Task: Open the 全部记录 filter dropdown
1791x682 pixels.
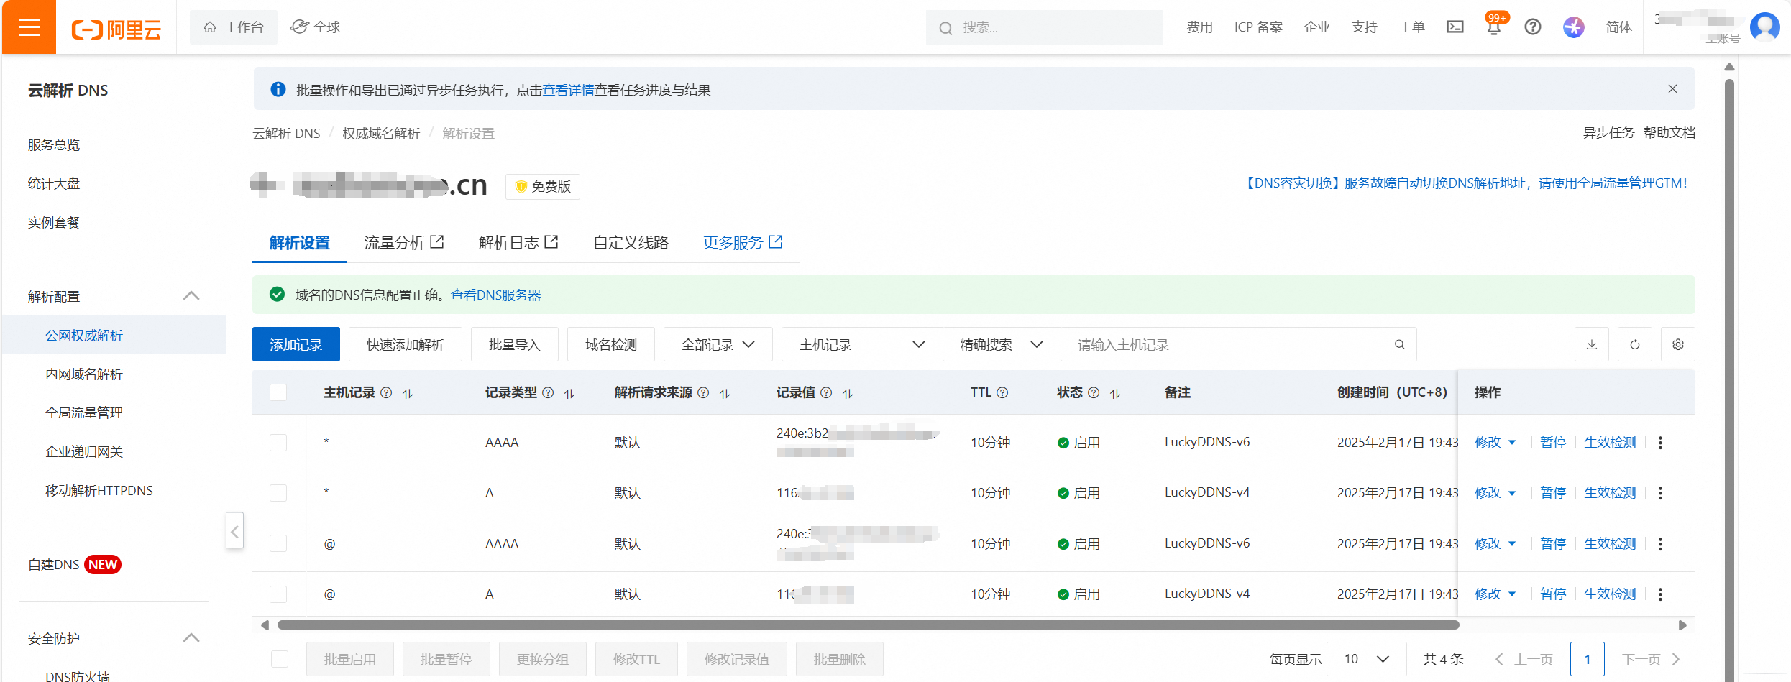Action: pos(717,344)
